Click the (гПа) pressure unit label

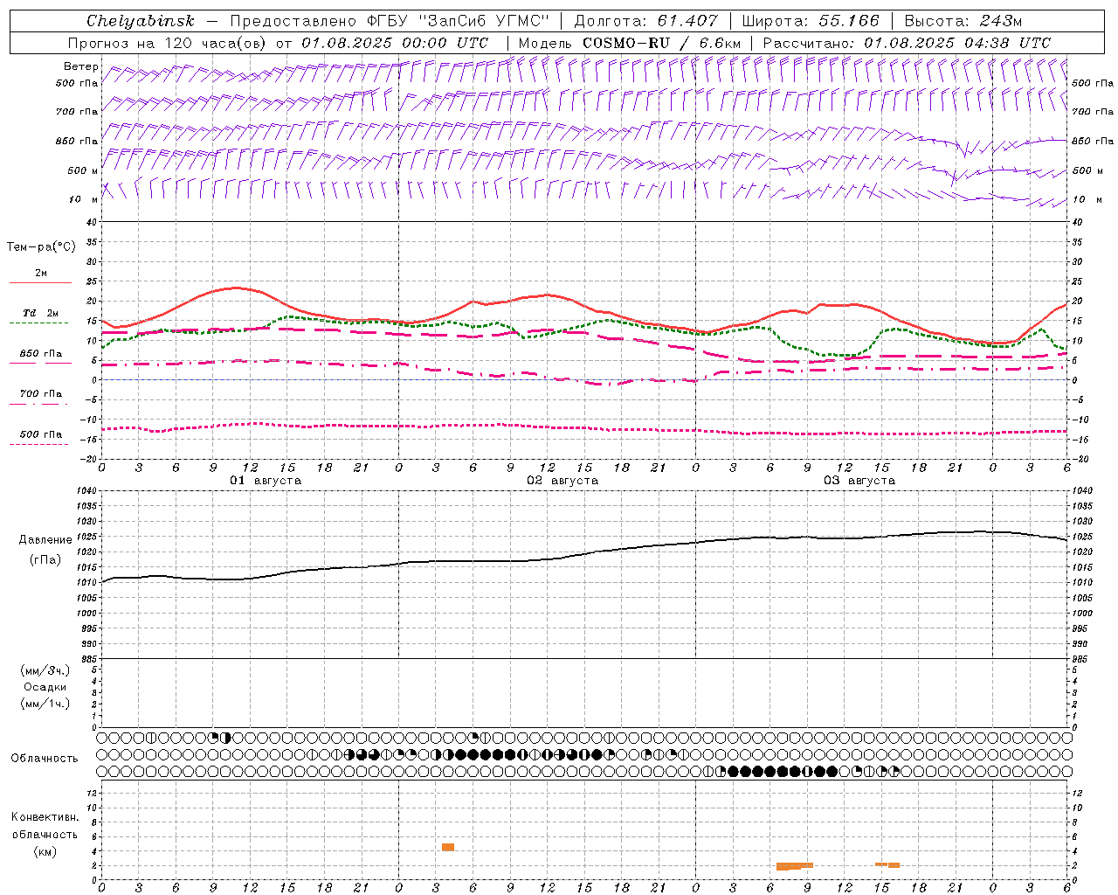pyautogui.click(x=45, y=559)
